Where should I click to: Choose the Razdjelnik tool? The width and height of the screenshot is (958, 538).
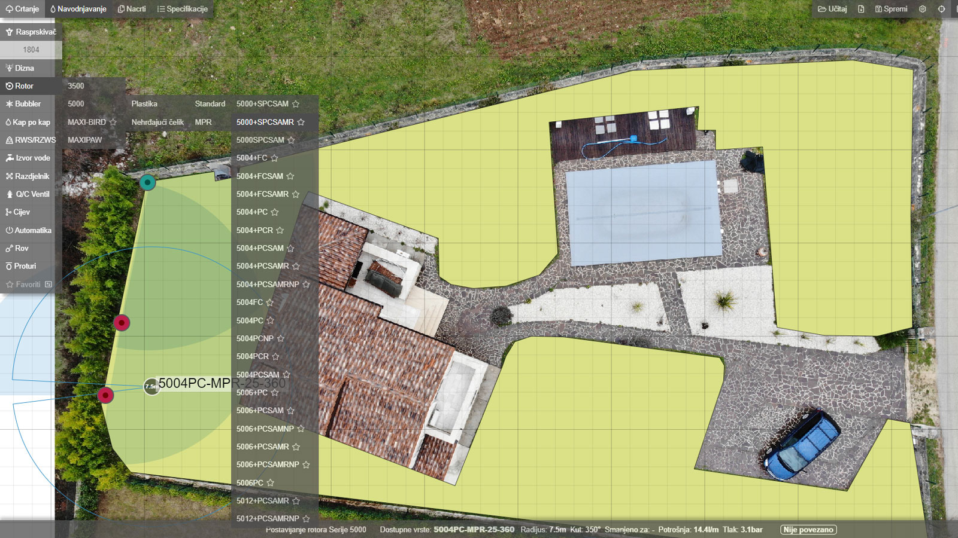click(x=28, y=176)
